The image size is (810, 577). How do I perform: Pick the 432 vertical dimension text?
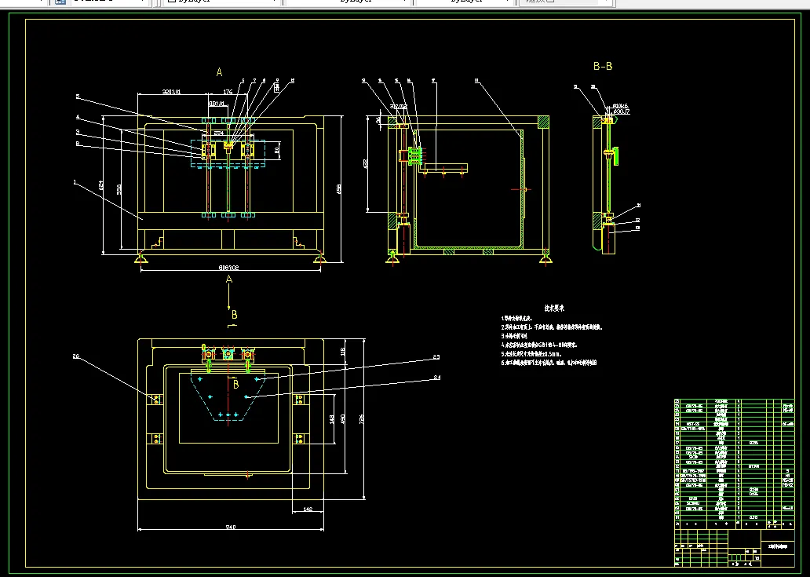(x=367, y=164)
